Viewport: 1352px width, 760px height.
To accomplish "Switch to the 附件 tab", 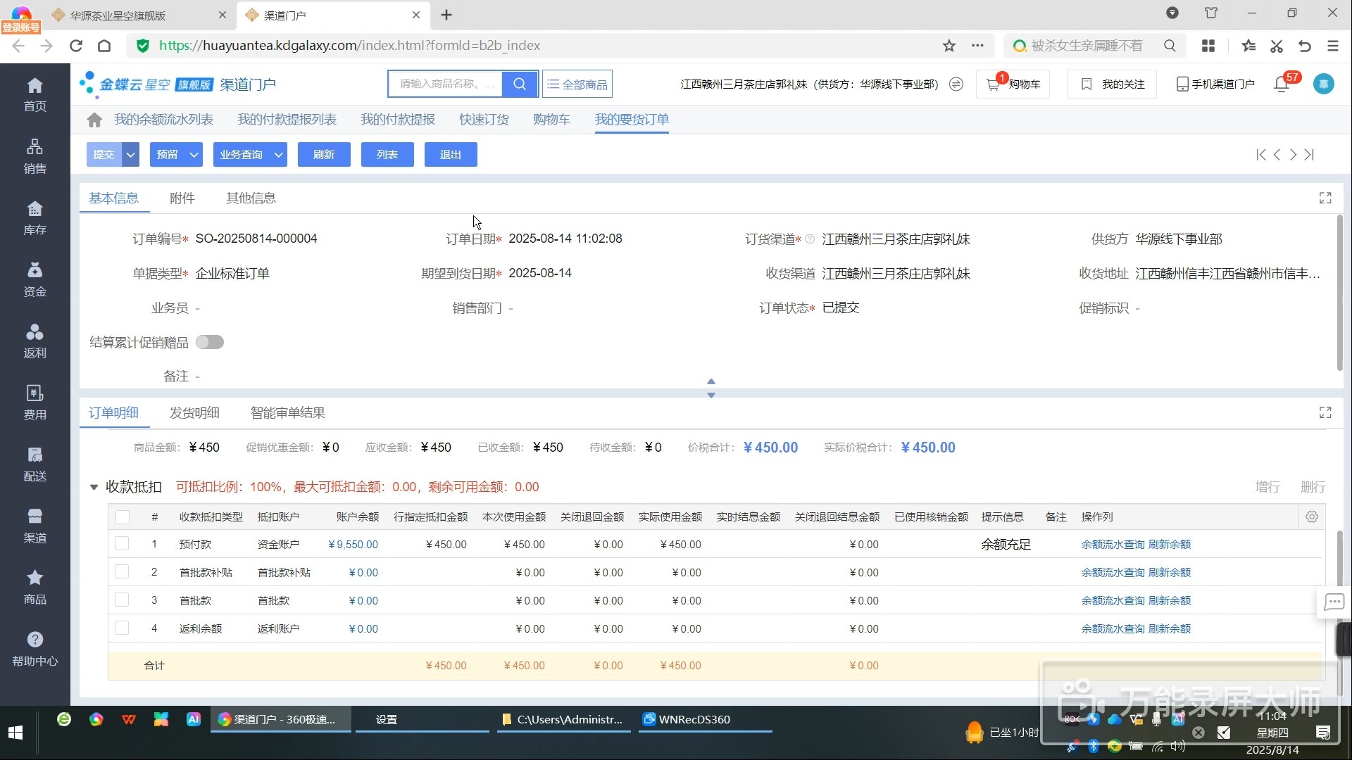I will click(x=182, y=198).
